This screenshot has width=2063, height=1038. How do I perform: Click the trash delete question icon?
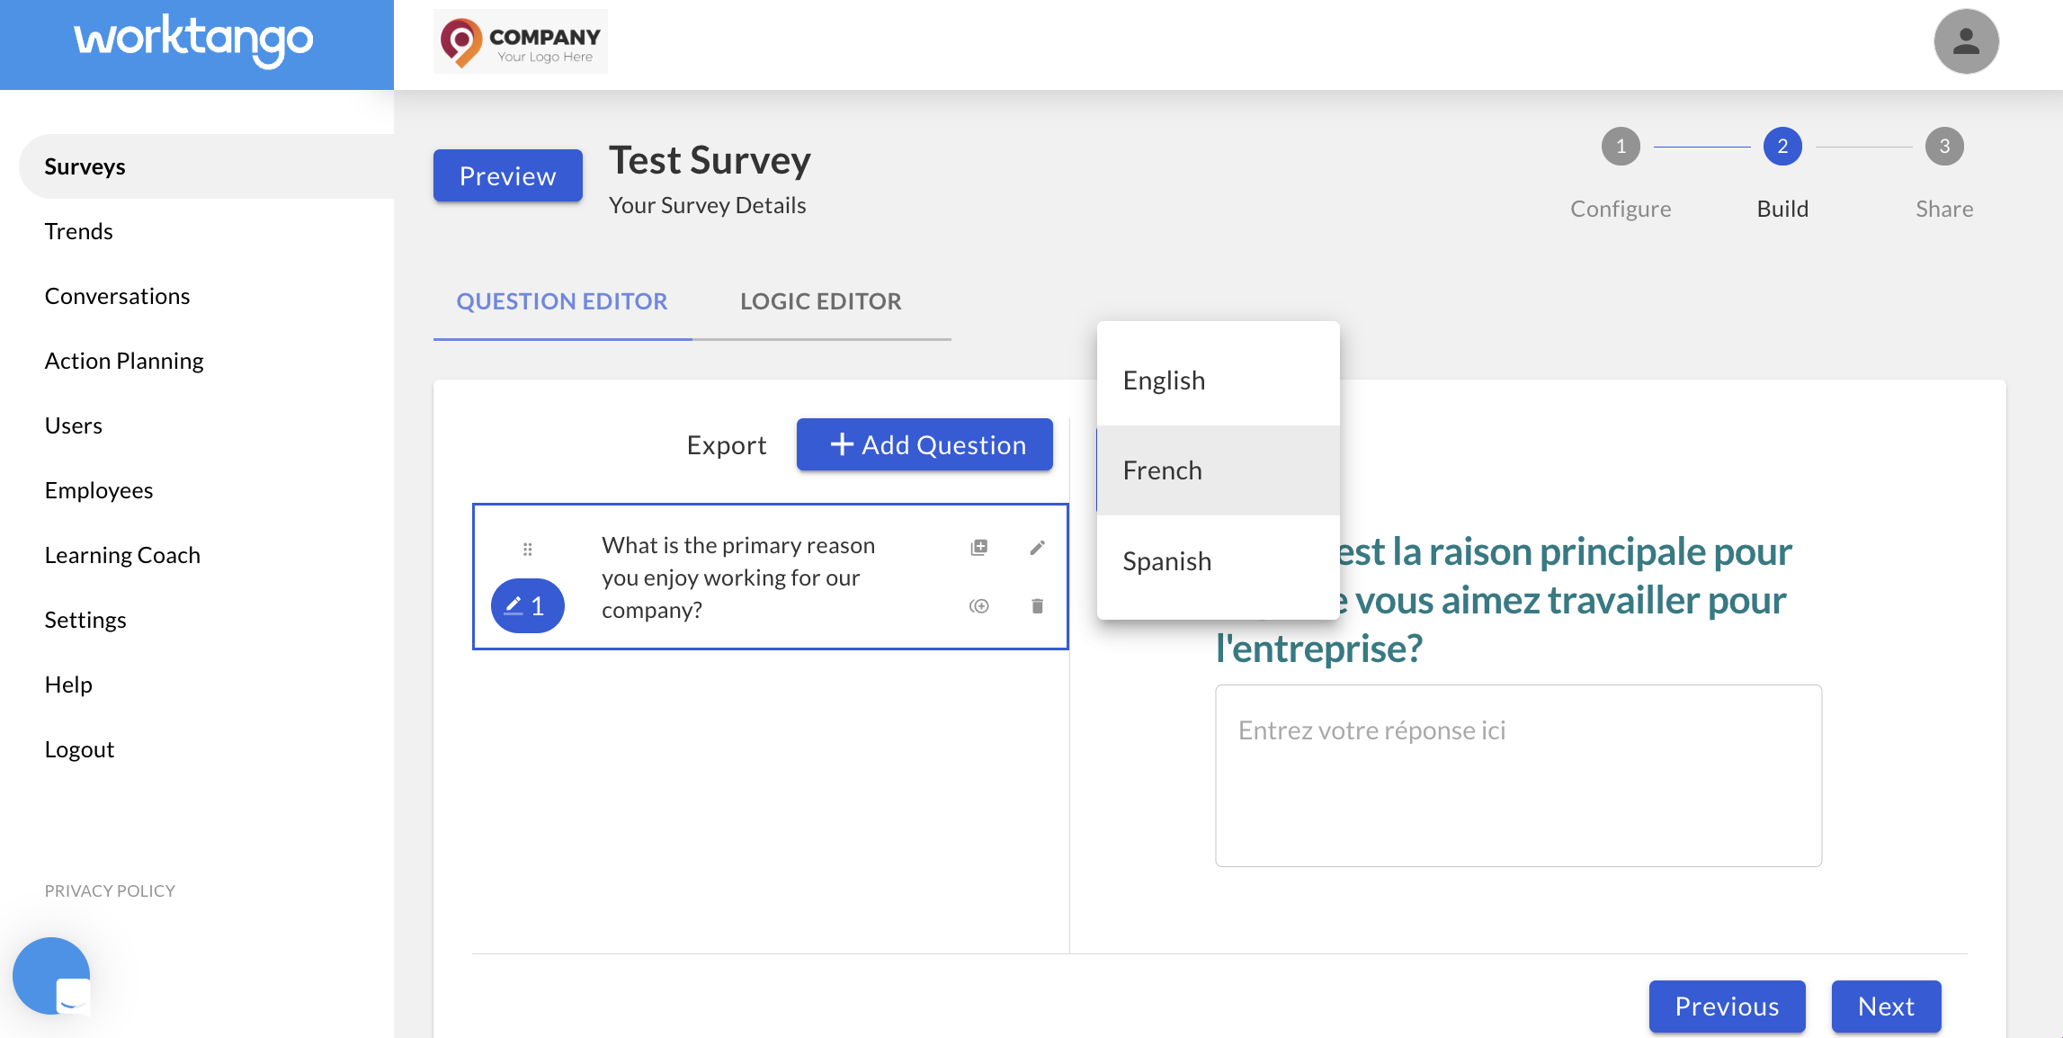[x=1037, y=606]
